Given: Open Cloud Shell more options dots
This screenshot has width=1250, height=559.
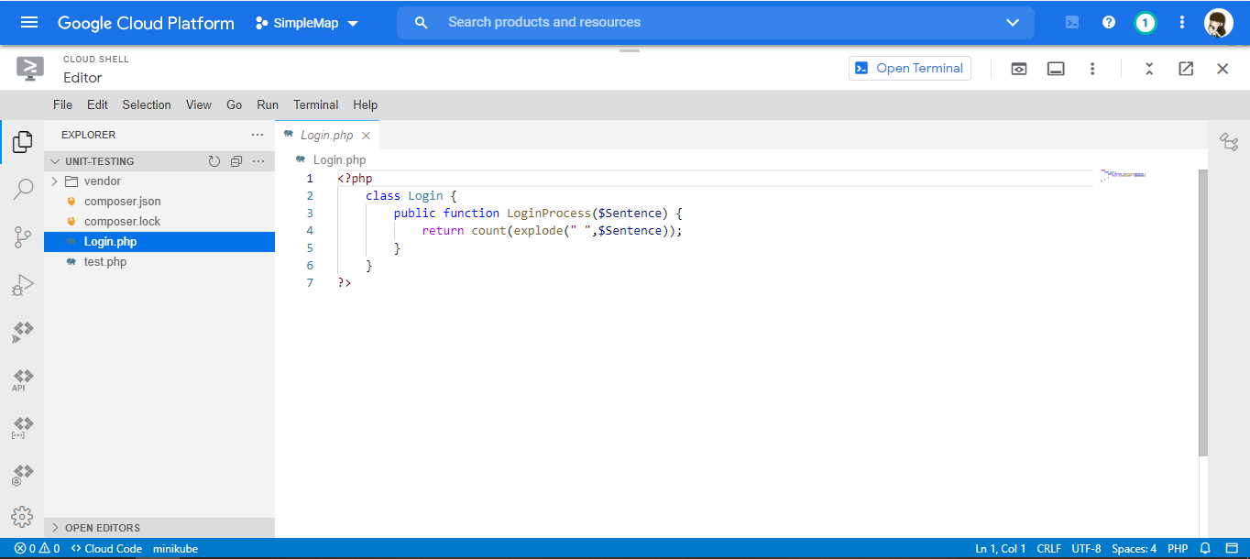Looking at the screenshot, I should 1092,69.
